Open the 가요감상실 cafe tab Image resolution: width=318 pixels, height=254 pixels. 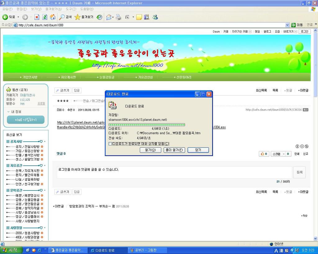(145, 77)
